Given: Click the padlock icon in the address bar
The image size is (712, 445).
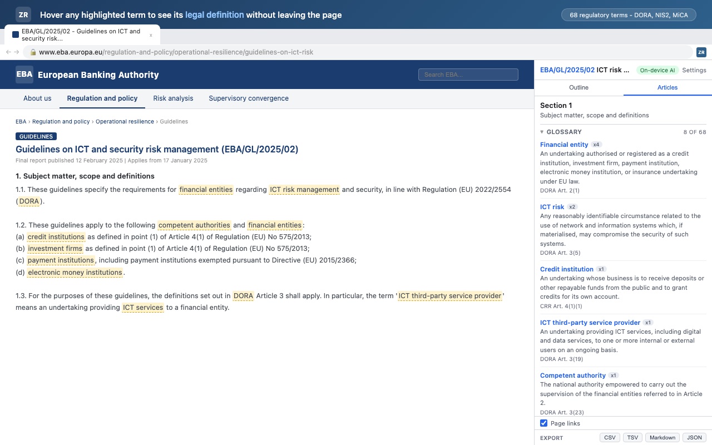Looking at the screenshot, I should click(33, 52).
